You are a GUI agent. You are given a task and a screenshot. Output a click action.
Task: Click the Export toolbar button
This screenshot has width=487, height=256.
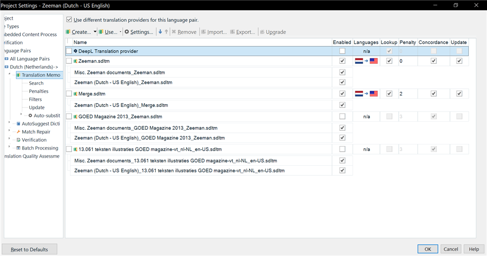pyautogui.click(x=242, y=32)
